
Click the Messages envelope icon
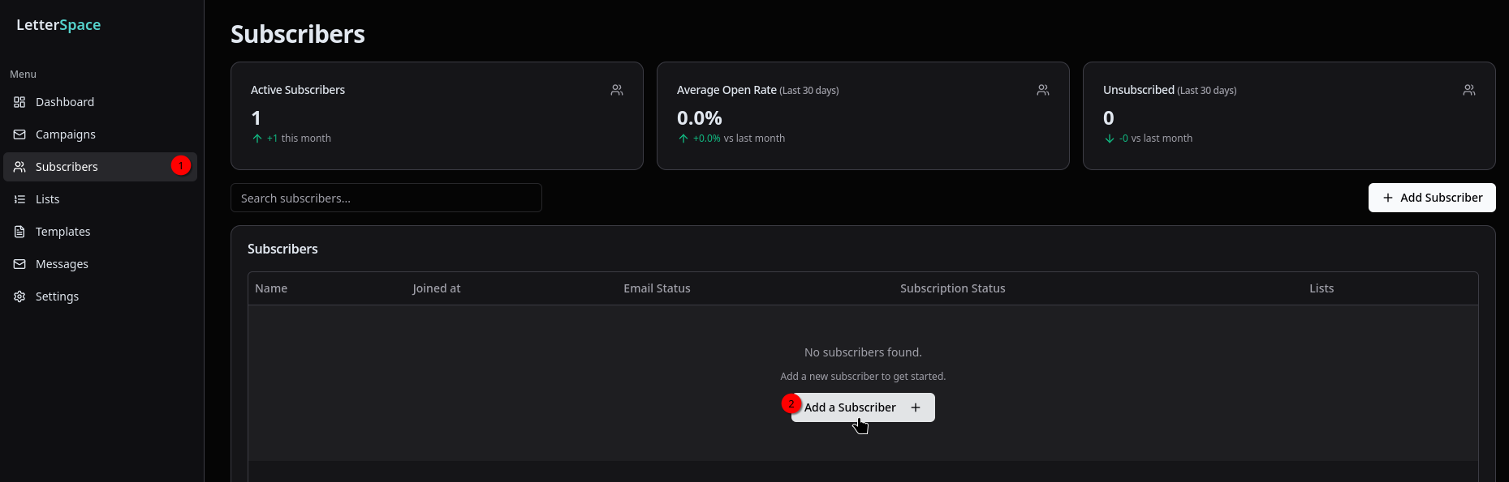(x=19, y=264)
